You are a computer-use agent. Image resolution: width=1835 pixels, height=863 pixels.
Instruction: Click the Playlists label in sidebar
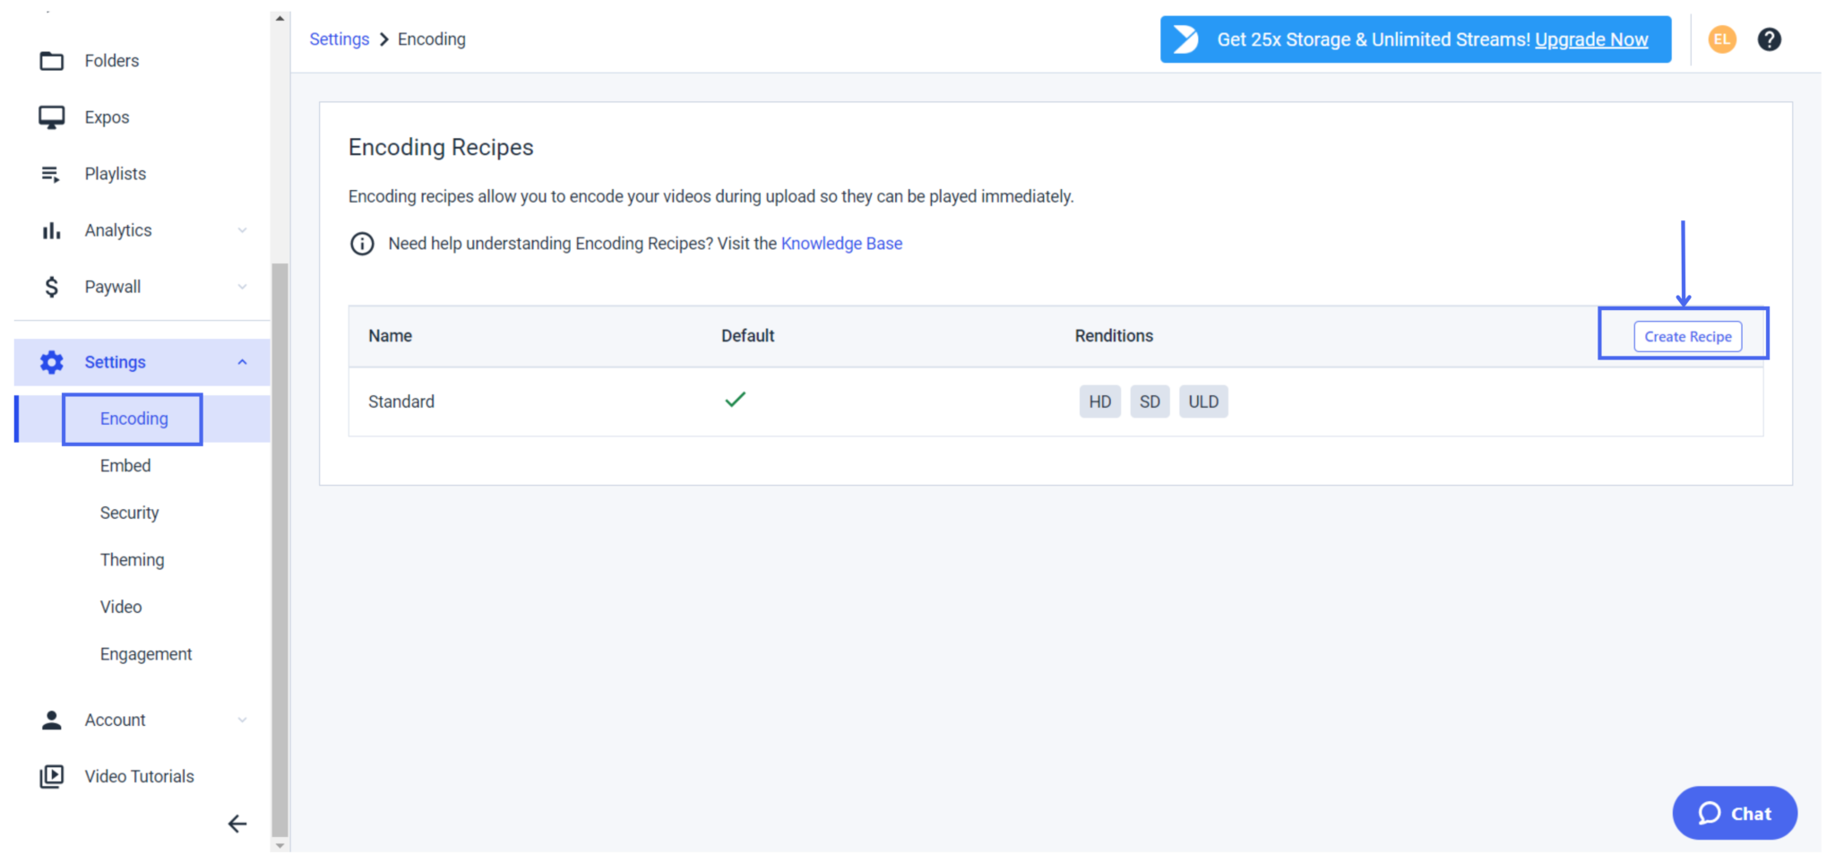click(115, 174)
